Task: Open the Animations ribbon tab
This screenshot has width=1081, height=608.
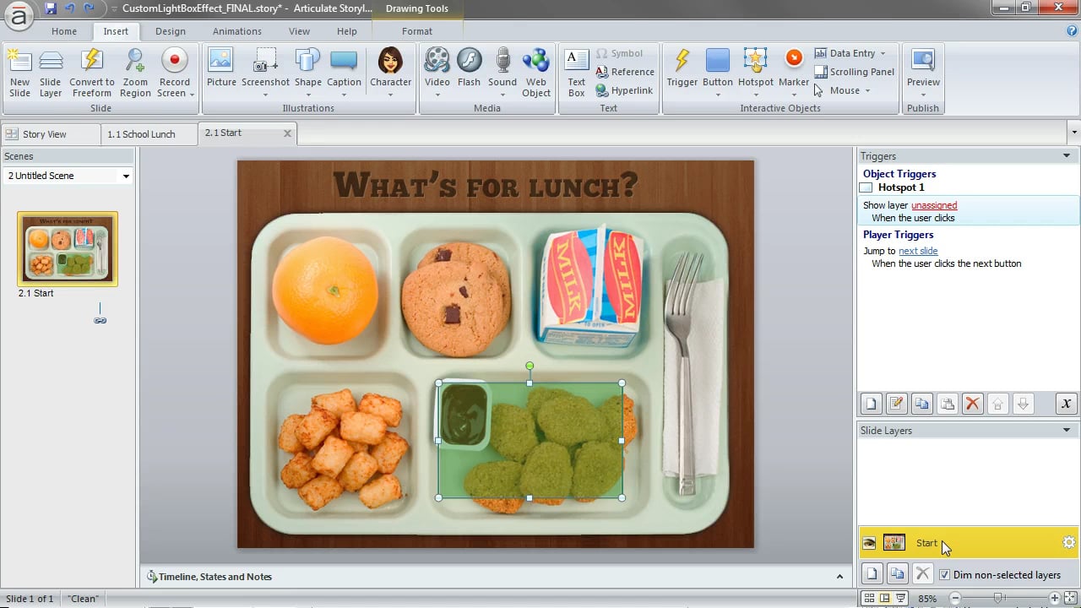Action: (237, 31)
